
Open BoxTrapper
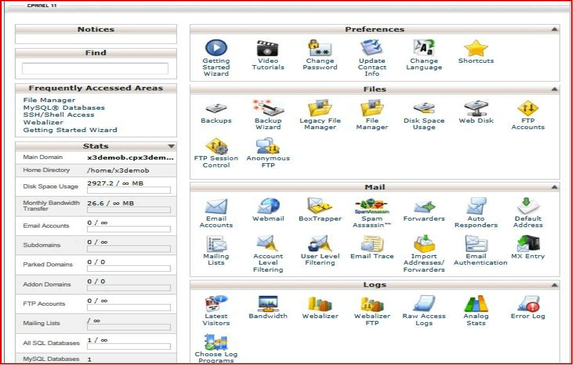(320, 206)
